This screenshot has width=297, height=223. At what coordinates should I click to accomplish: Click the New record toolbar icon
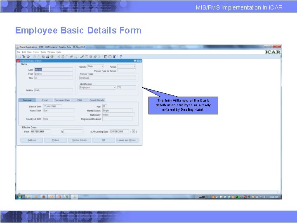19,57
